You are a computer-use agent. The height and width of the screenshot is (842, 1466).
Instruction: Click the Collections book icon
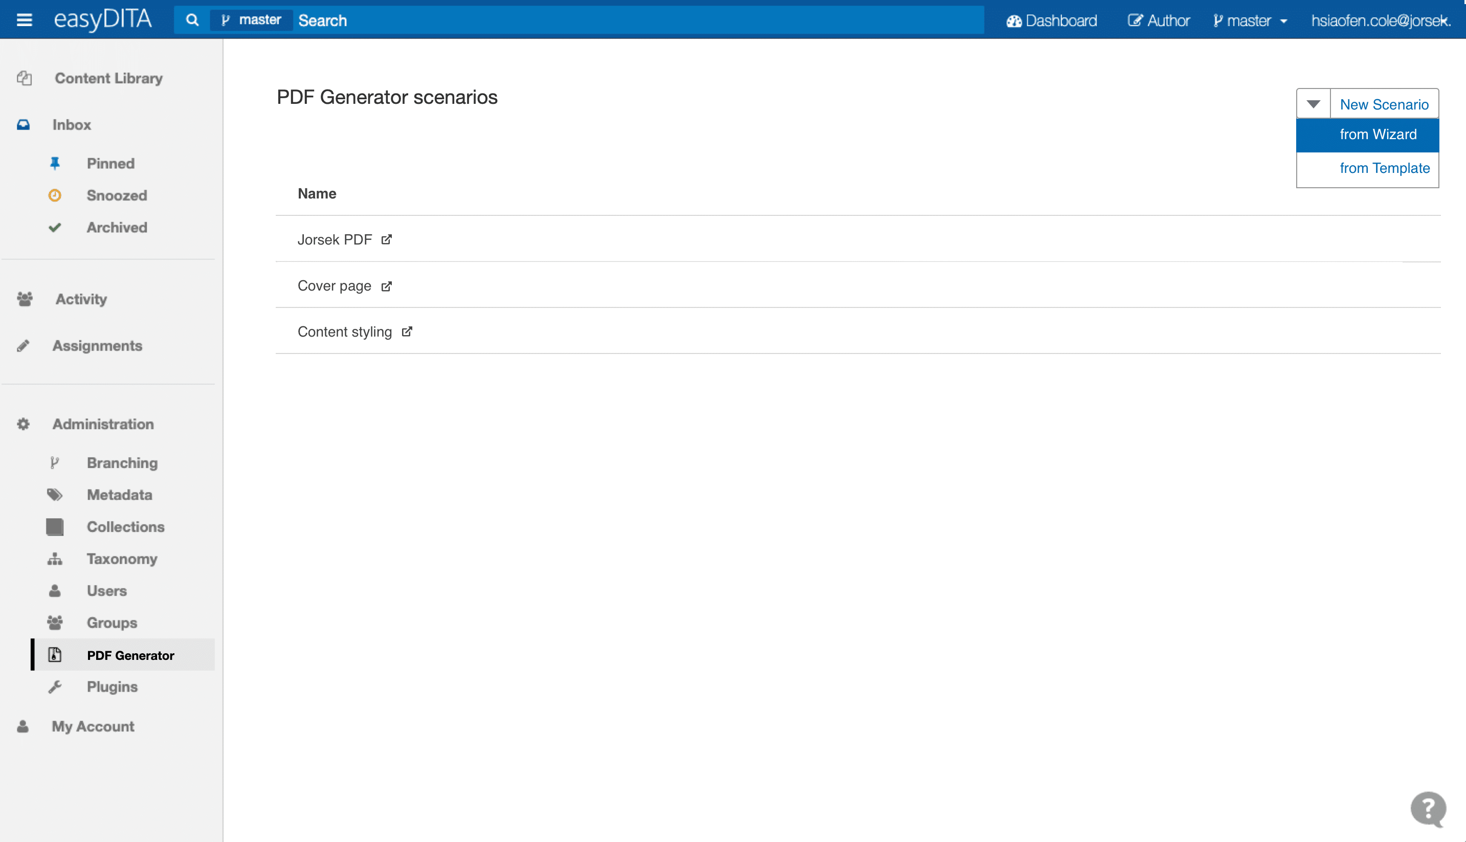click(x=55, y=527)
